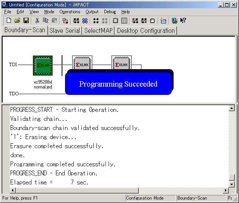Open the Debug menu
The height and width of the screenshot is (203, 239).
[110, 12]
